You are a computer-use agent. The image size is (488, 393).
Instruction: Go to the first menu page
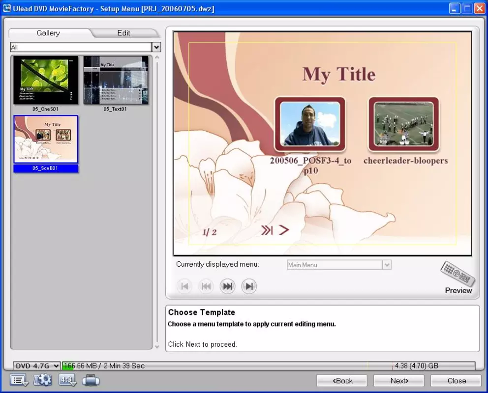tap(184, 286)
